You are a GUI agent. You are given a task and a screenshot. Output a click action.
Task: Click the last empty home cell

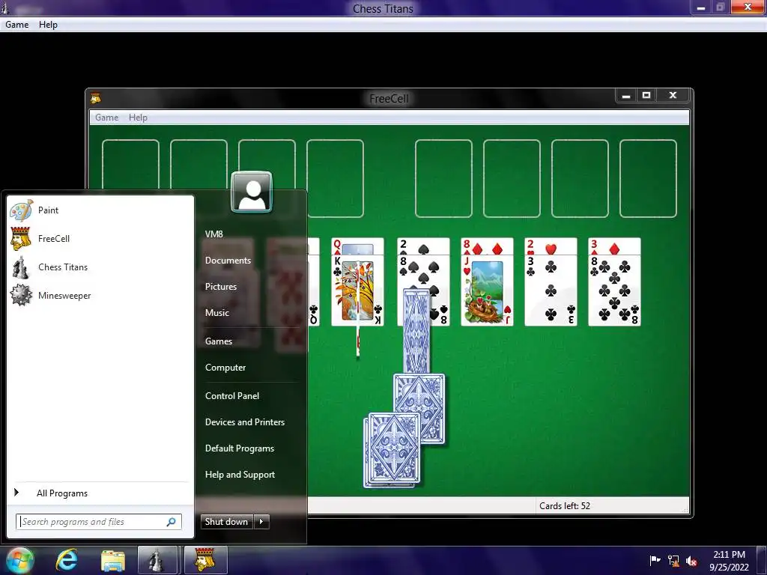(x=648, y=178)
